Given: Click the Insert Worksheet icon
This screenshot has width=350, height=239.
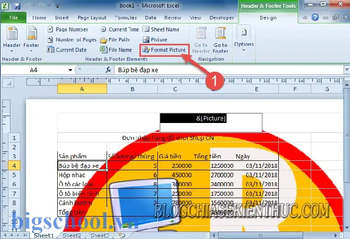Looking at the screenshot, I should [122, 235].
